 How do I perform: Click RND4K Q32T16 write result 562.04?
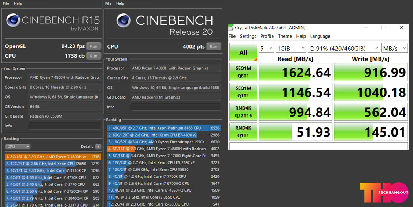[x=370, y=112]
